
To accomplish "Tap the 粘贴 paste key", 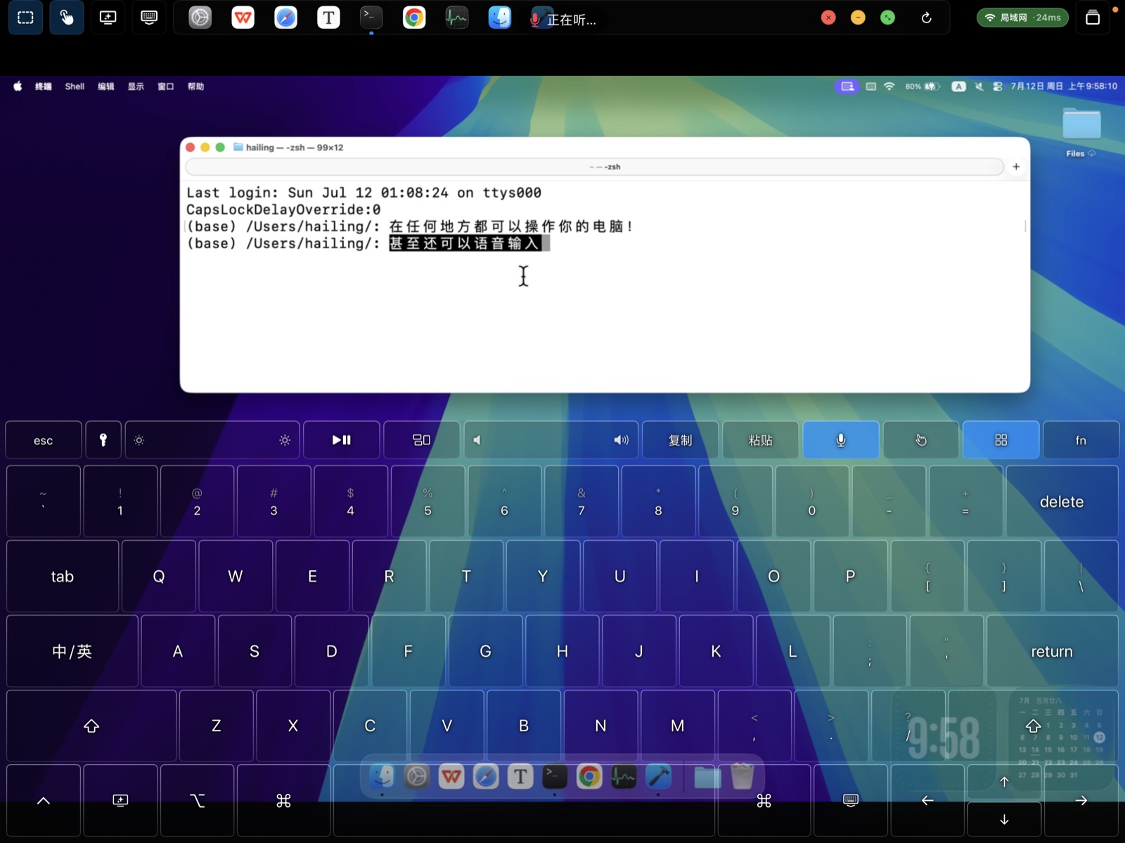I will pyautogui.click(x=761, y=440).
